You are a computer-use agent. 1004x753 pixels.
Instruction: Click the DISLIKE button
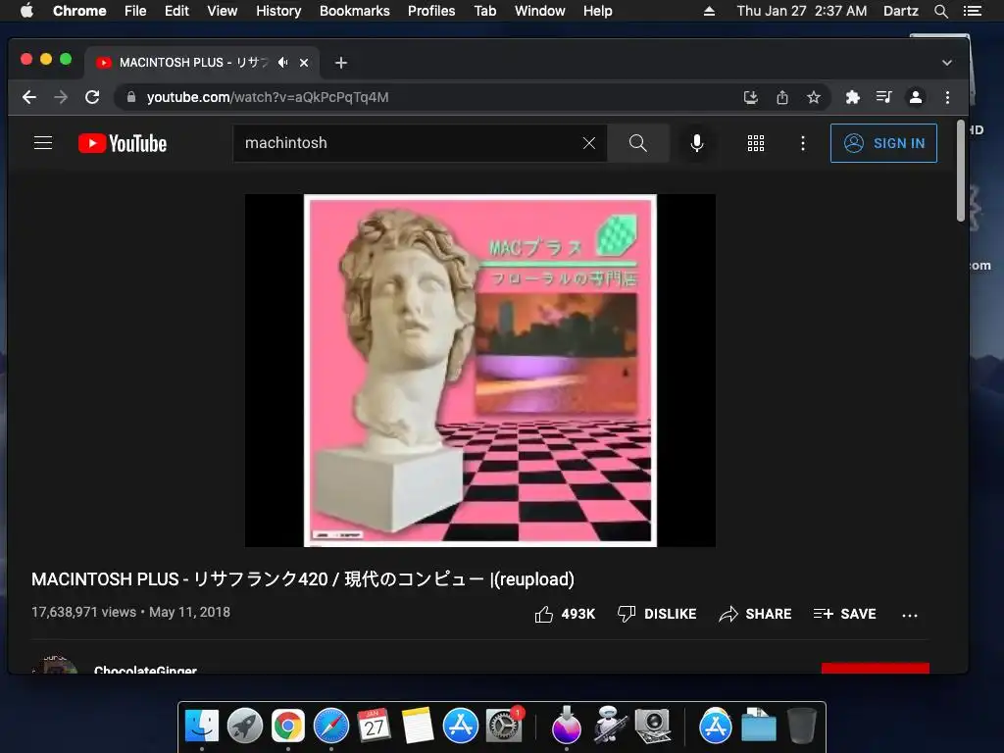[x=657, y=614]
